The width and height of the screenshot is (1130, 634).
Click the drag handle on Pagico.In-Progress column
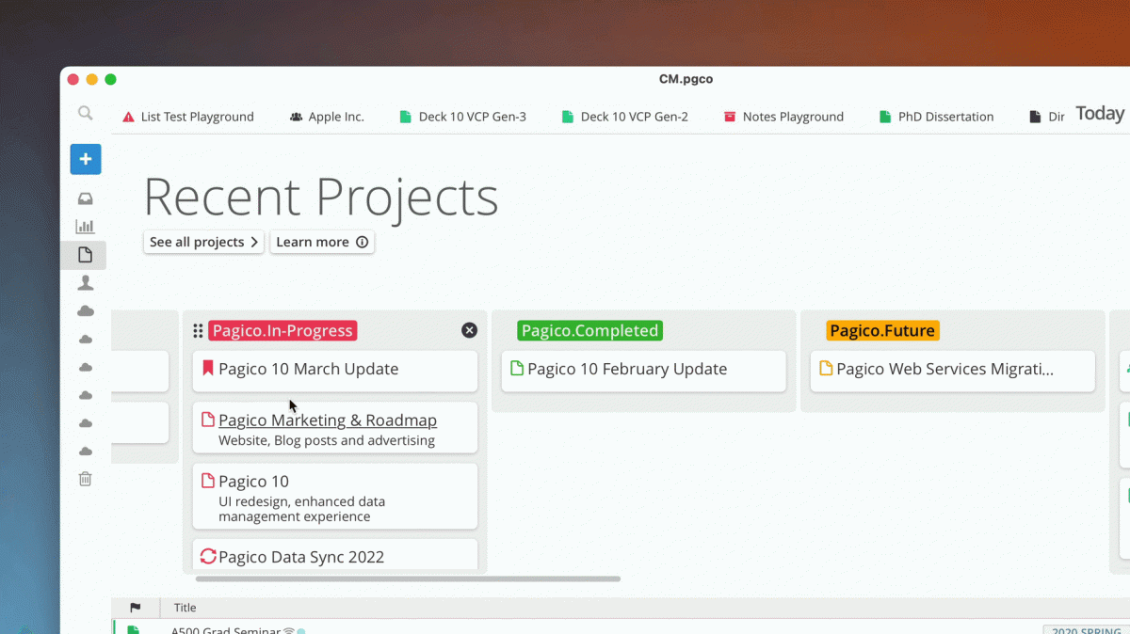(x=198, y=330)
